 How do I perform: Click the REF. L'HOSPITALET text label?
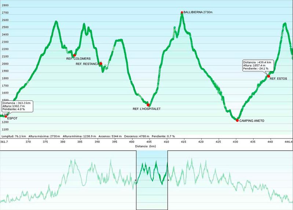(x=147, y=109)
